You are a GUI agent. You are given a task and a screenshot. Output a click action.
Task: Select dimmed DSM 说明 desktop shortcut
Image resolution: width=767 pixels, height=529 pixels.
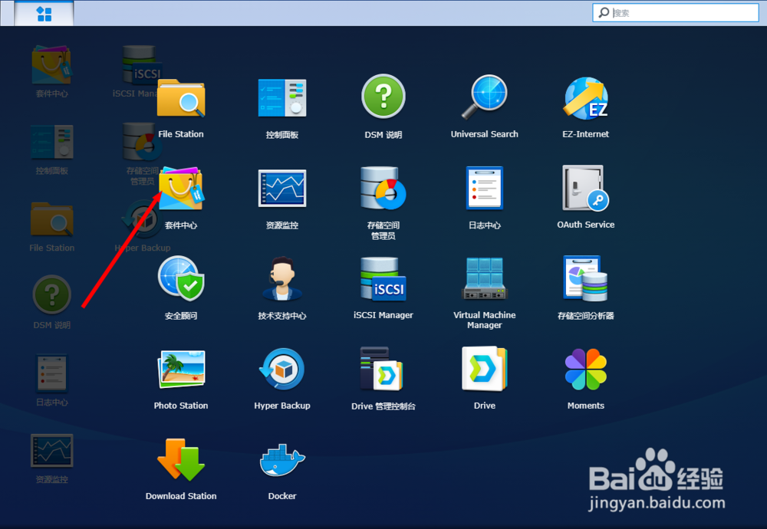52,302
